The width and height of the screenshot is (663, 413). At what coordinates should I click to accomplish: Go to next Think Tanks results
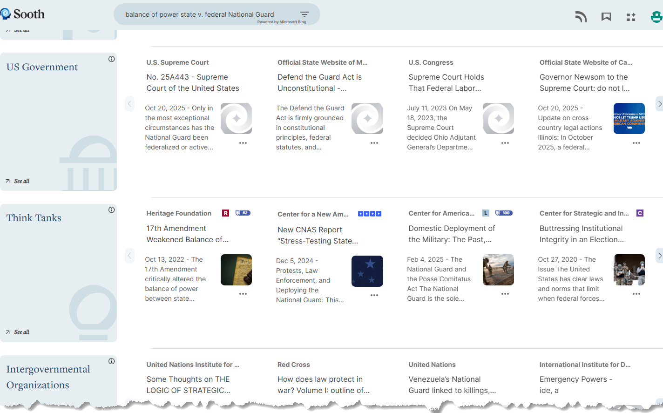(659, 255)
